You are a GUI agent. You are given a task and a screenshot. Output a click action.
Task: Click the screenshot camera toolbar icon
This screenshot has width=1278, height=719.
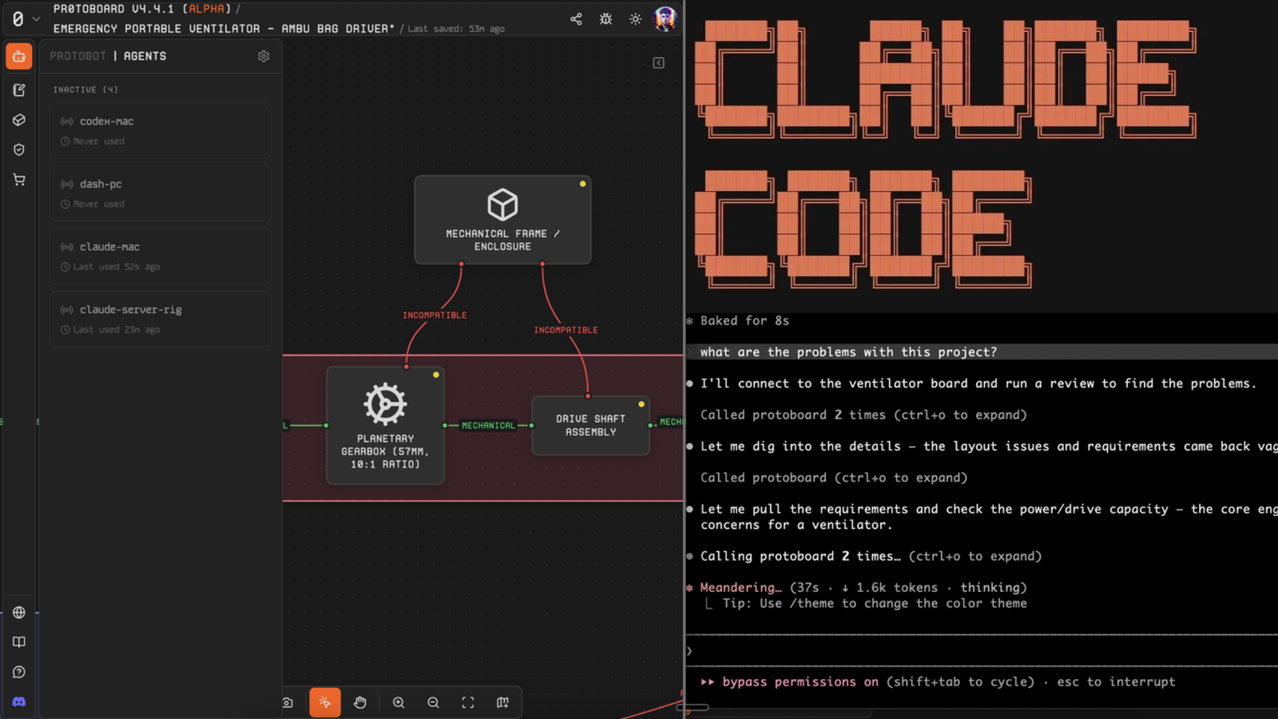tap(288, 702)
